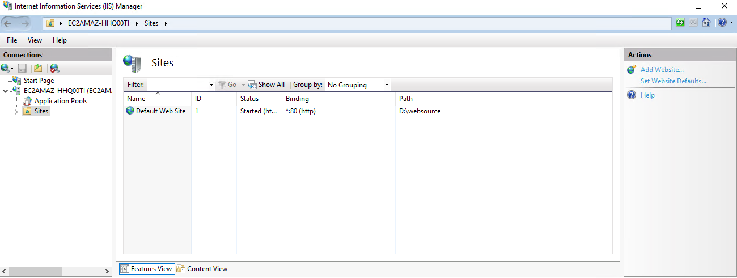
Task: Click the Forward navigation arrow
Action: click(x=24, y=23)
